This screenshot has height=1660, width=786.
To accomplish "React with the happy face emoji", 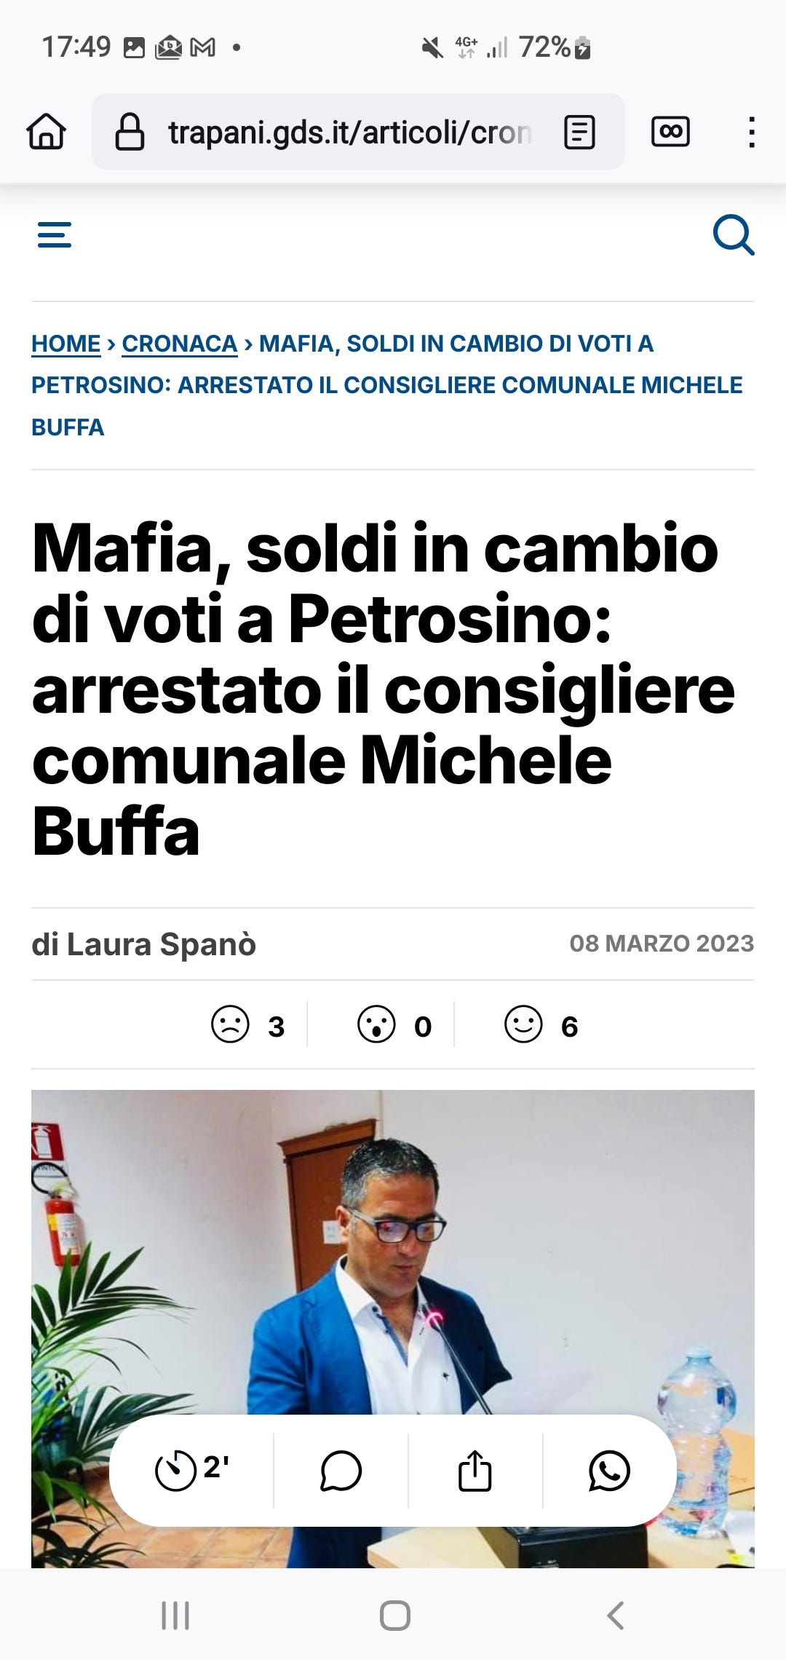I will click(x=523, y=1024).
